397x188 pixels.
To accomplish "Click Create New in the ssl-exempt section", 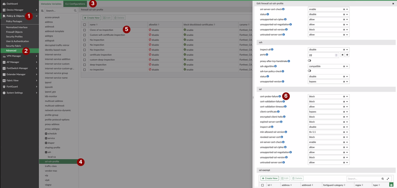I will point(270,178).
